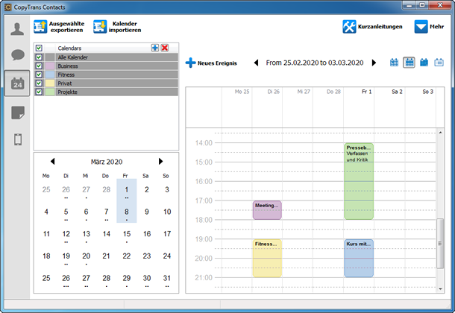The width and height of the screenshot is (455, 313).
Task: Switch to the third calendar view icon
Action: pyautogui.click(x=424, y=63)
